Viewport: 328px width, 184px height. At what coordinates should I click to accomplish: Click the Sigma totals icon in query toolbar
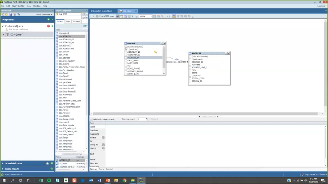pyautogui.click(x=133, y=16)
